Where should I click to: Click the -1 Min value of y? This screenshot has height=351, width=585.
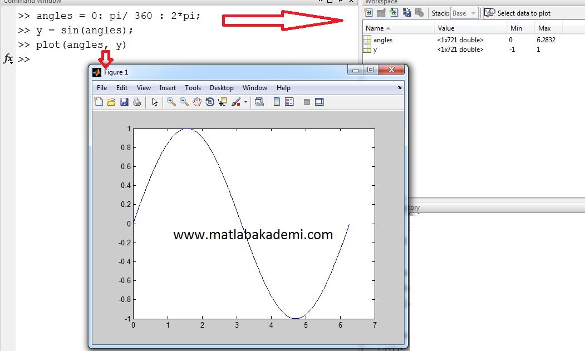tap(512, 50)
